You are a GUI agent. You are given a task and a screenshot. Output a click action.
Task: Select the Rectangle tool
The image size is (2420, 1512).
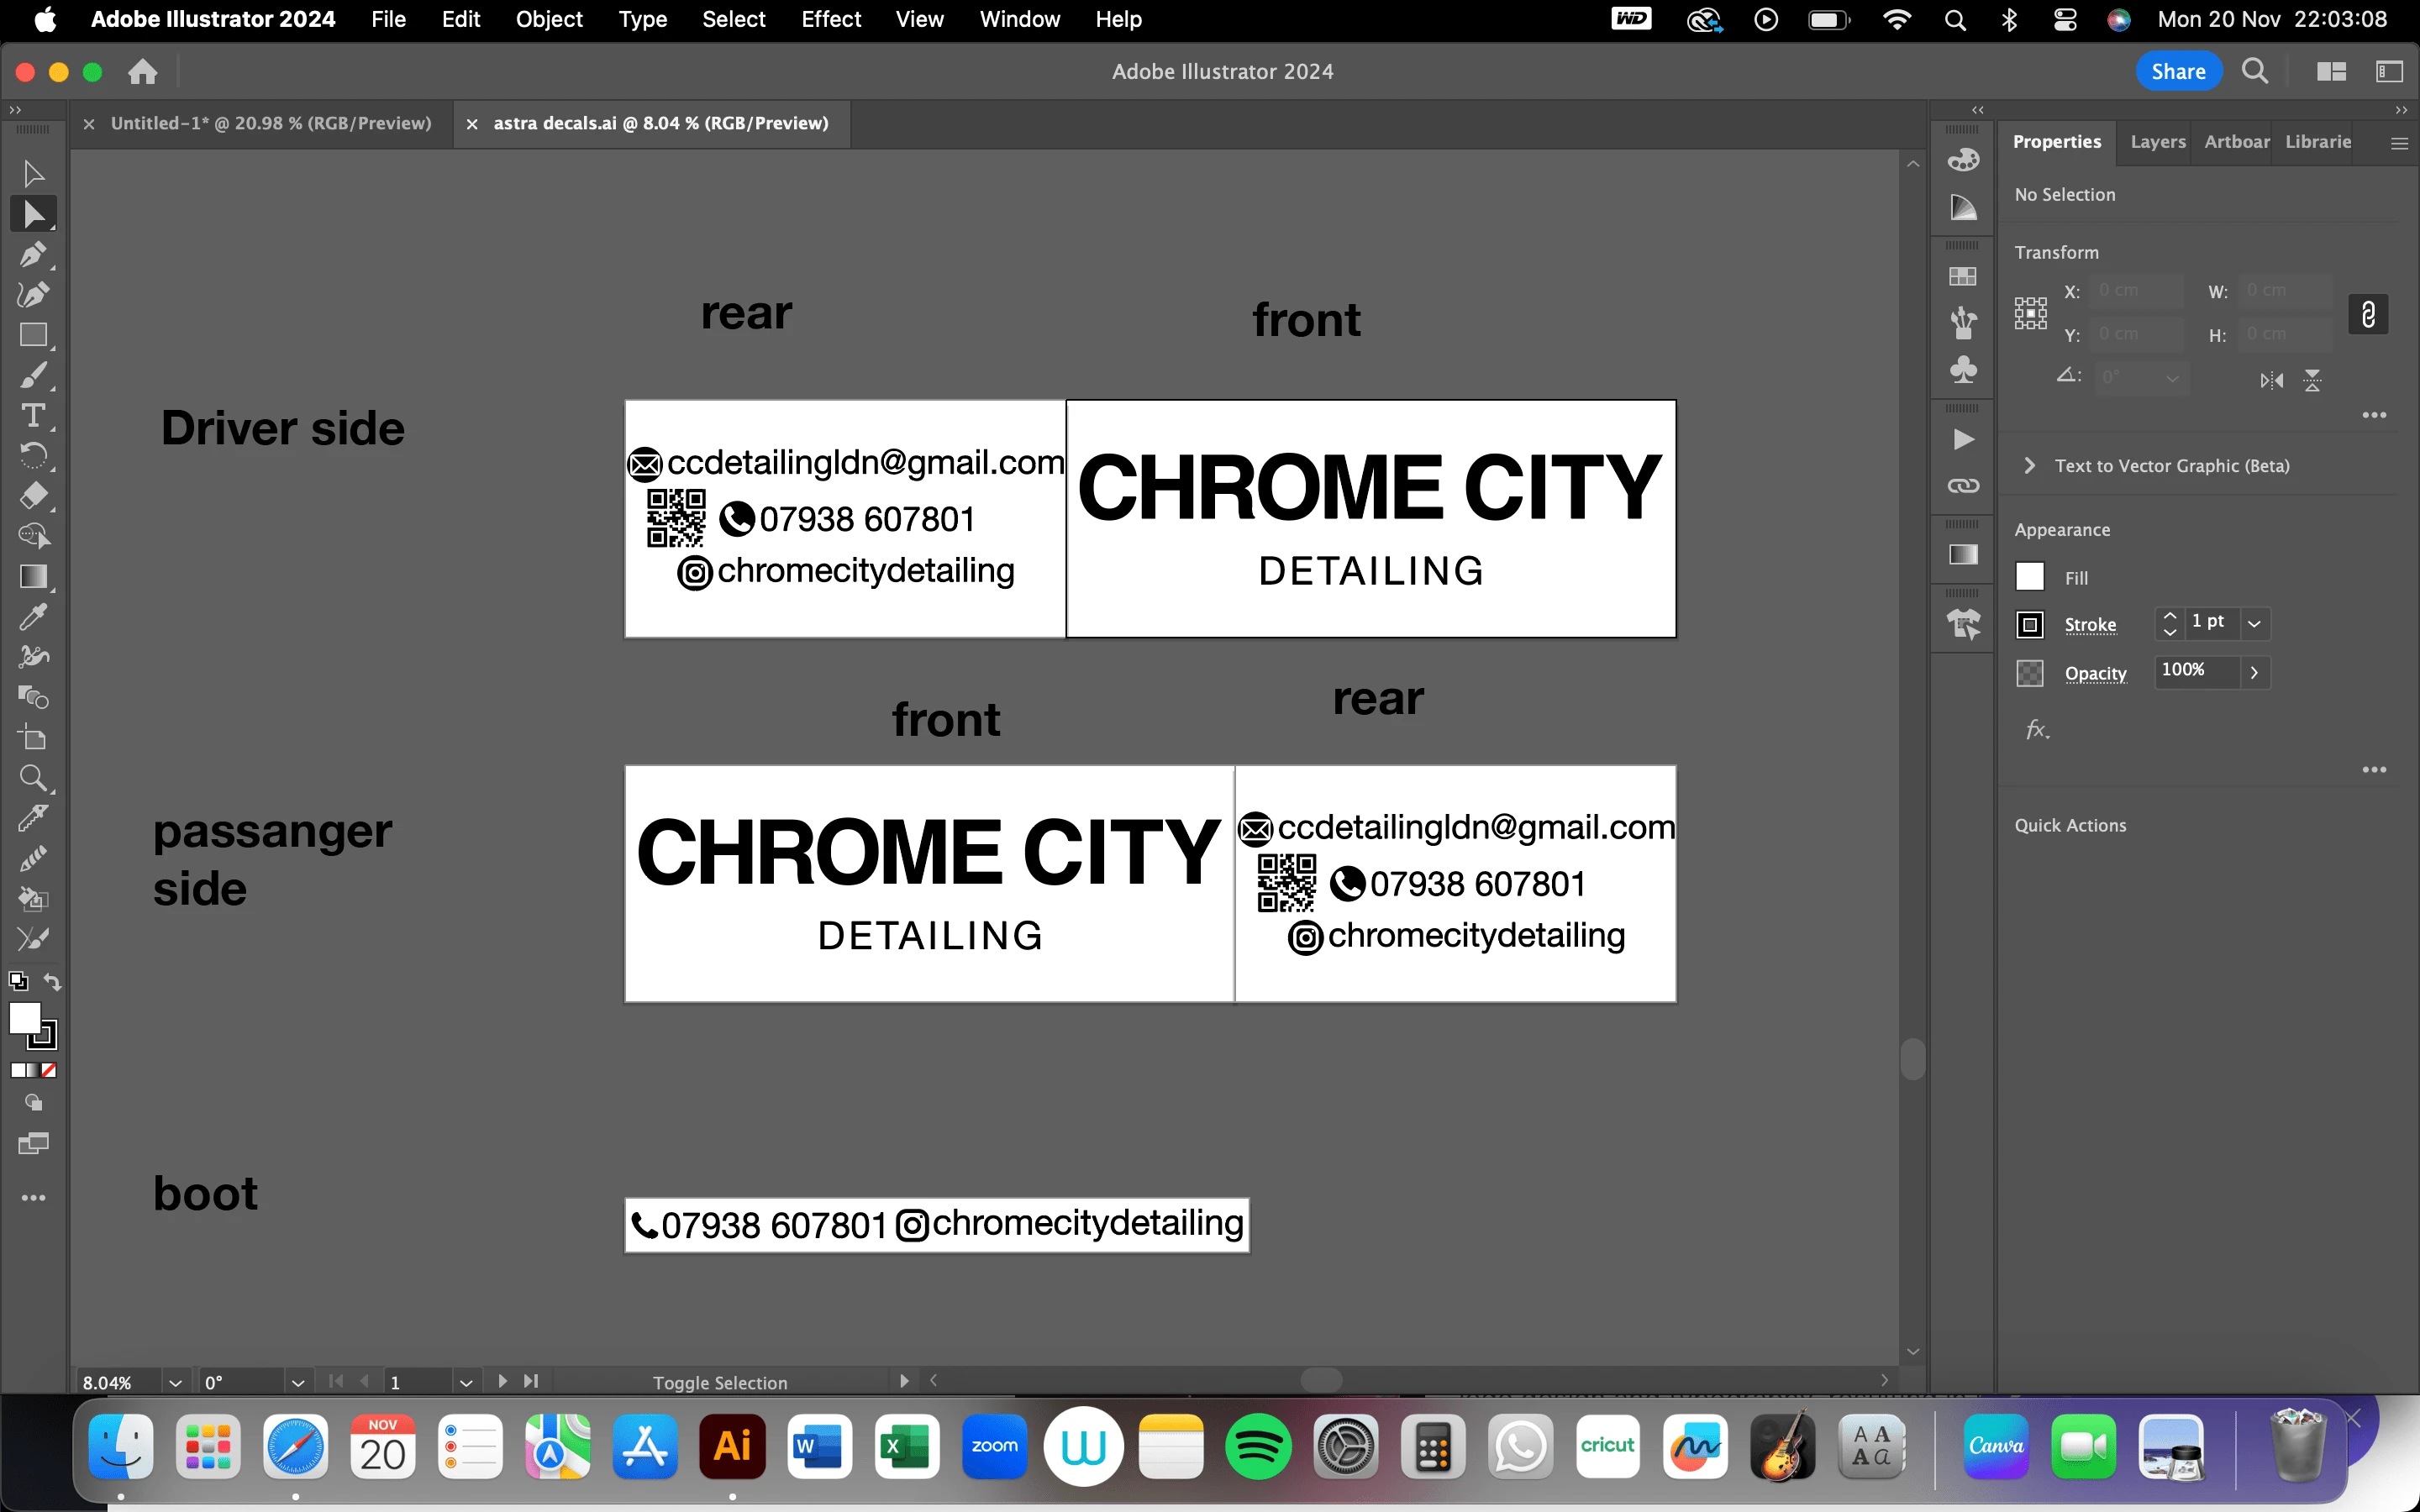pos(33,335)
